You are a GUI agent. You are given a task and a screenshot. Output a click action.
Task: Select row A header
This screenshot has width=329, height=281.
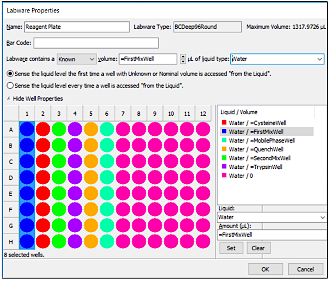[11, 129]
